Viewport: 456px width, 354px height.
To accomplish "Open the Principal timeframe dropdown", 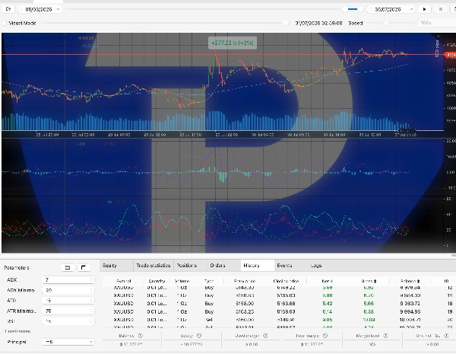I will click(x=68, y=342).
